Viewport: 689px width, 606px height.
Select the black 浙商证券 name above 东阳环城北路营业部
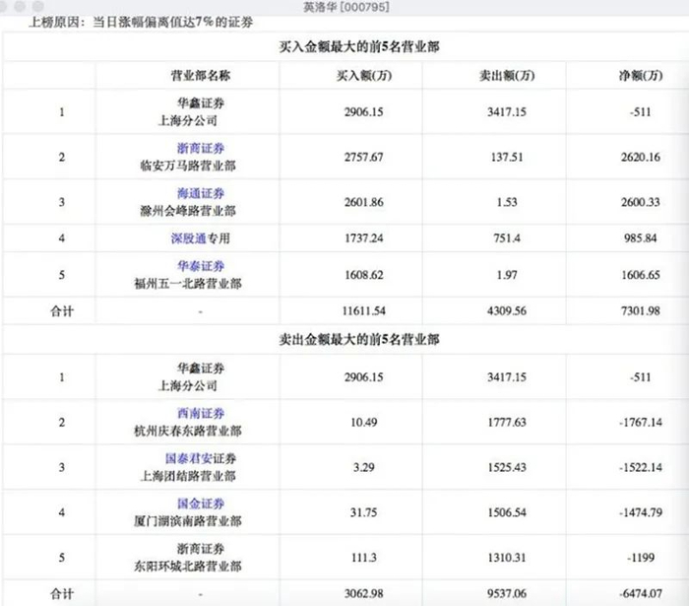[201, 549]
